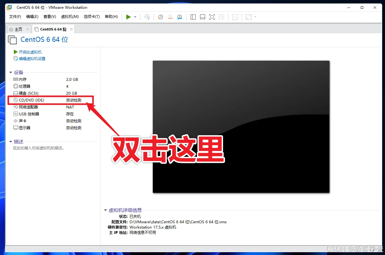Close the 主页 tab
Screen dimensions: 385x255
pyautogui.click(x=27, y=29)
